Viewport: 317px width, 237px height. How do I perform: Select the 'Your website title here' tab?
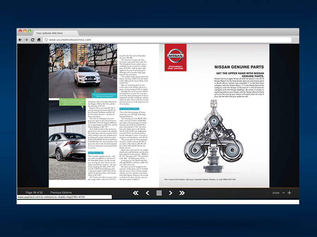click(49, 33)
